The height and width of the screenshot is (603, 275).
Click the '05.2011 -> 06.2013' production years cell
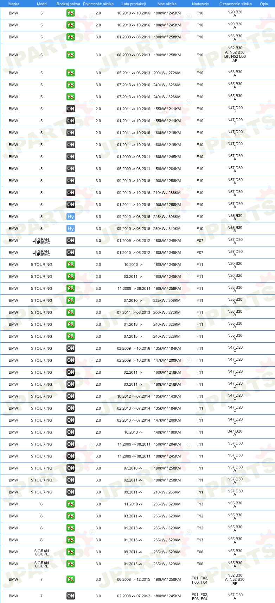[x=134, y=73]
